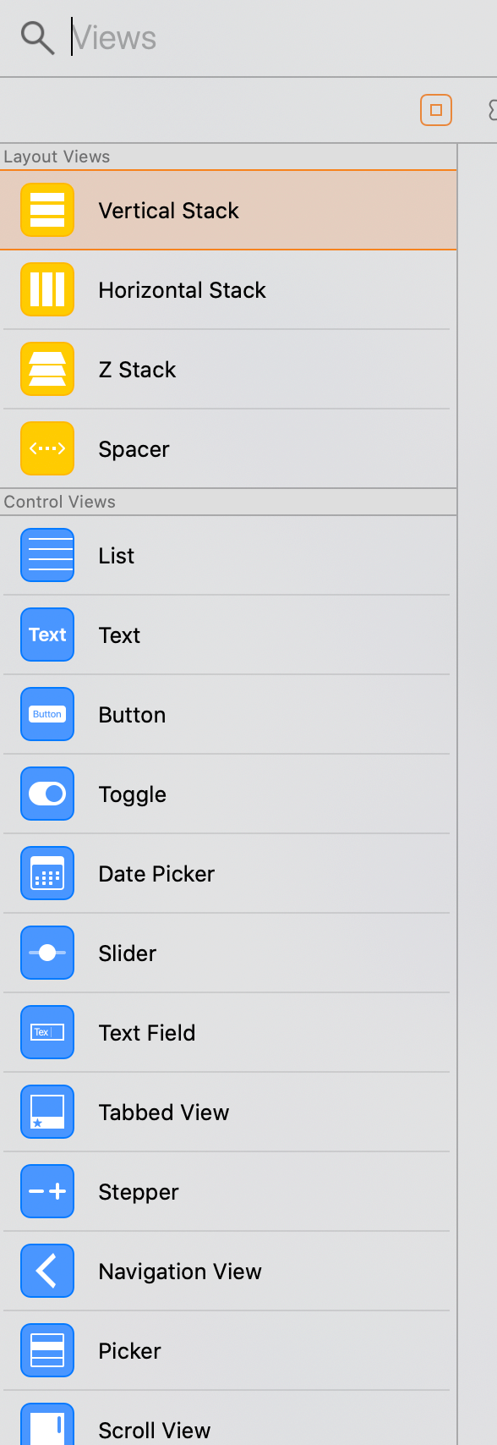Select the Scroll View row
The image size is (497, 1445).
pos(228,1419)
